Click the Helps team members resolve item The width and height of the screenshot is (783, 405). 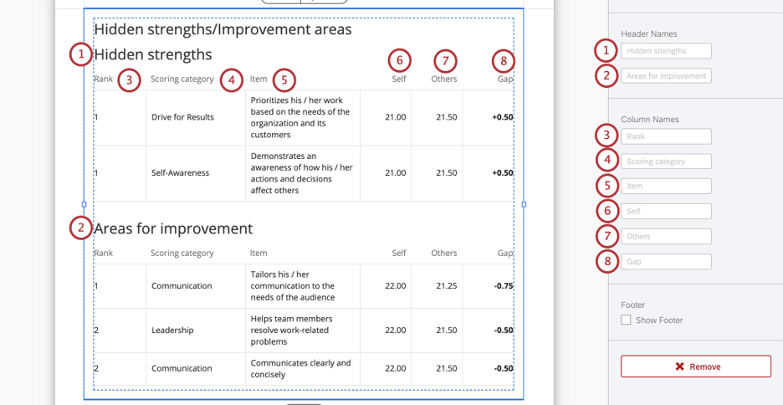[291, 330]
